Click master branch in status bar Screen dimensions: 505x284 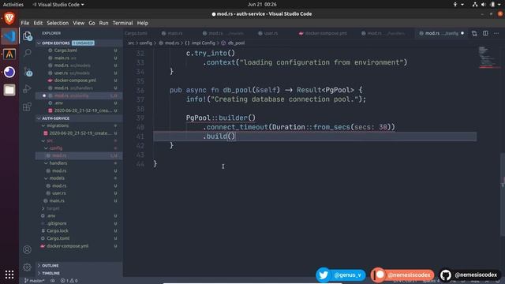(x=35, y=281)
